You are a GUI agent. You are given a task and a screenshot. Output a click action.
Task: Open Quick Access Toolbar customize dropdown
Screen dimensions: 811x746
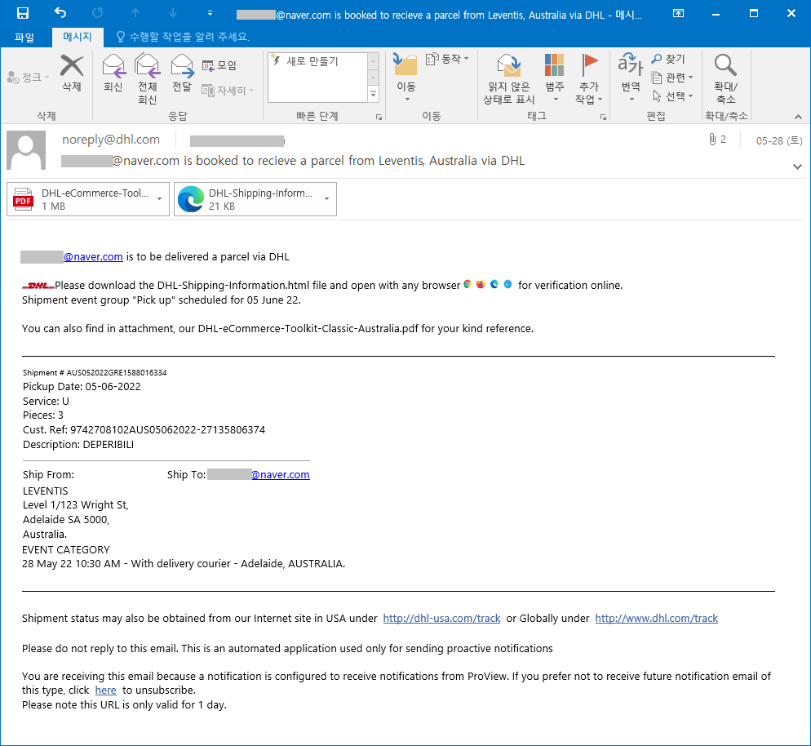tap(210, 13)
